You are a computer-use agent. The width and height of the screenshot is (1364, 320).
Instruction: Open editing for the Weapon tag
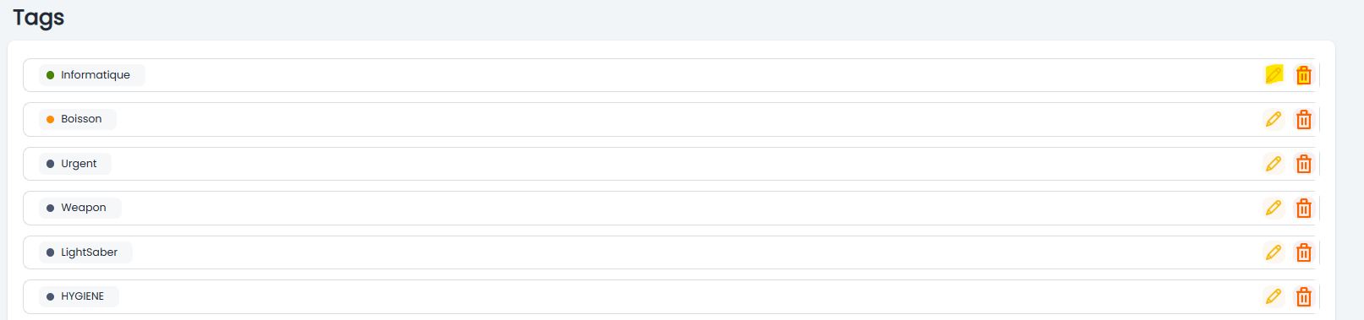[x=1274, y=208]
